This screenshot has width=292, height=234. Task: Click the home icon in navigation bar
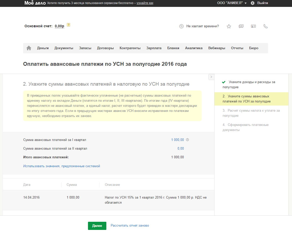pyautogui.click(x=29, y=48)
